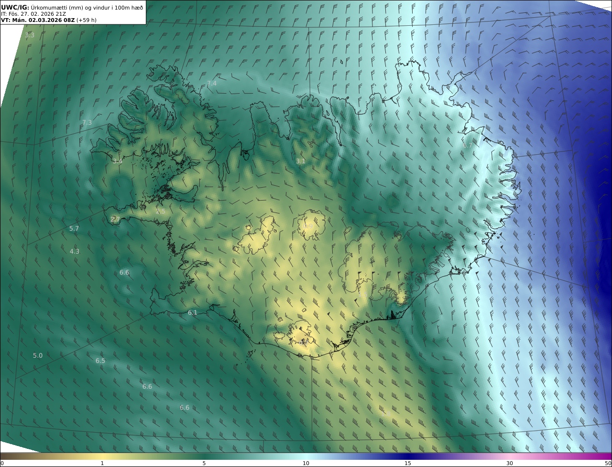The image size is (612, 467).
Task: Click the map value "6.5"
Action: click(100, 361)
